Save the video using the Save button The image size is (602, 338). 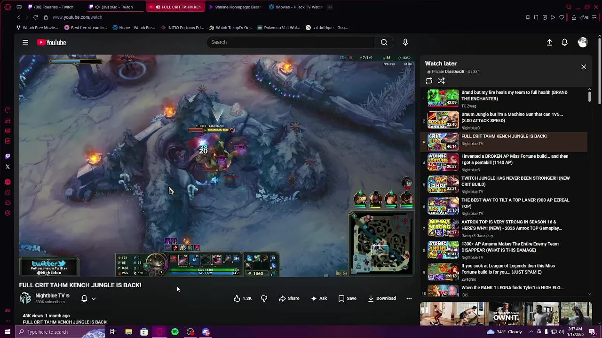click(x=348, y=299)
